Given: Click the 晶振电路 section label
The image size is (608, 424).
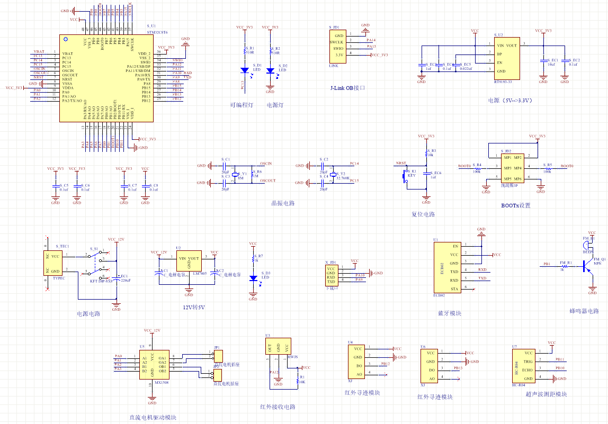Looking at the screenshot, I should [283, 203].
